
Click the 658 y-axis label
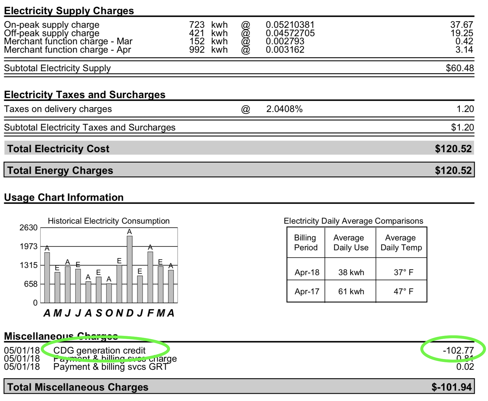[31, 284]
